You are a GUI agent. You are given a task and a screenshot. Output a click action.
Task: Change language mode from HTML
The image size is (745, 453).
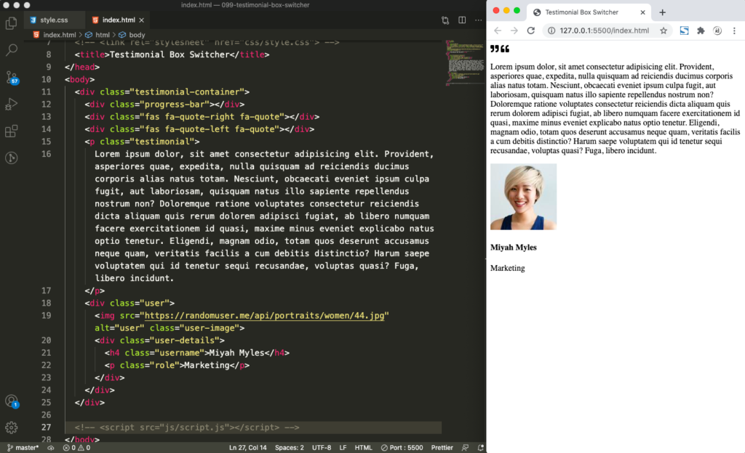tap(364, 447)
